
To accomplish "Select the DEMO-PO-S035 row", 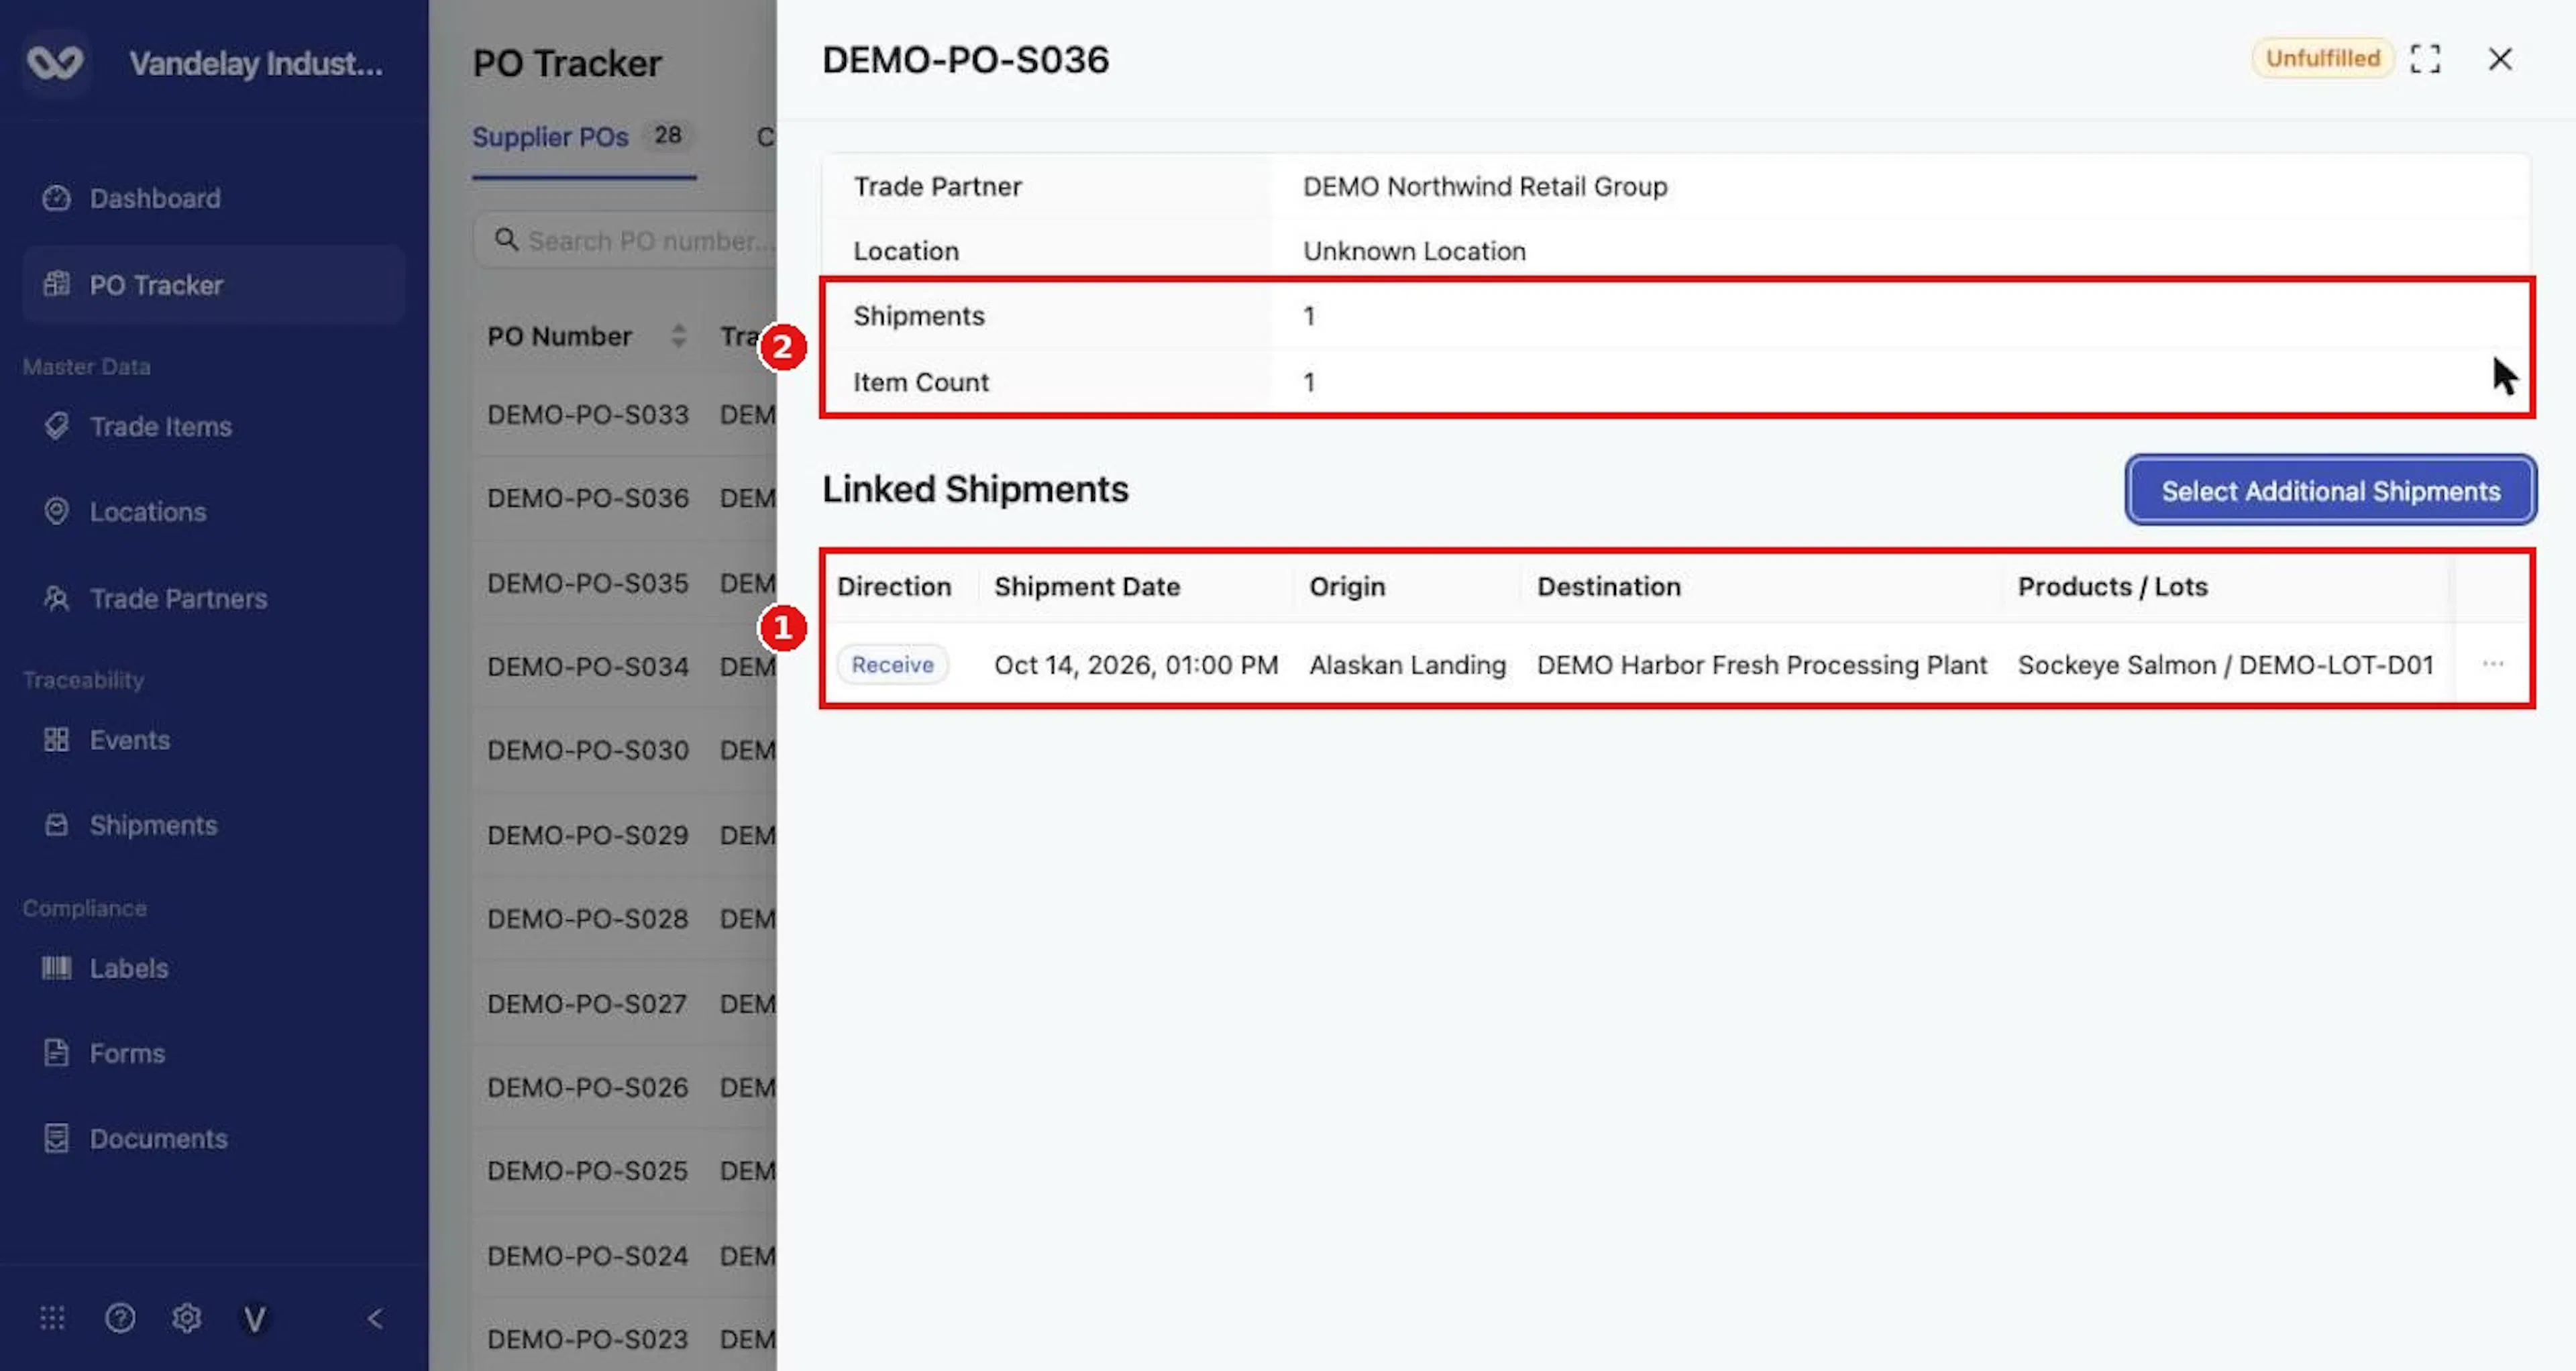I will click(x=623, y=583).
